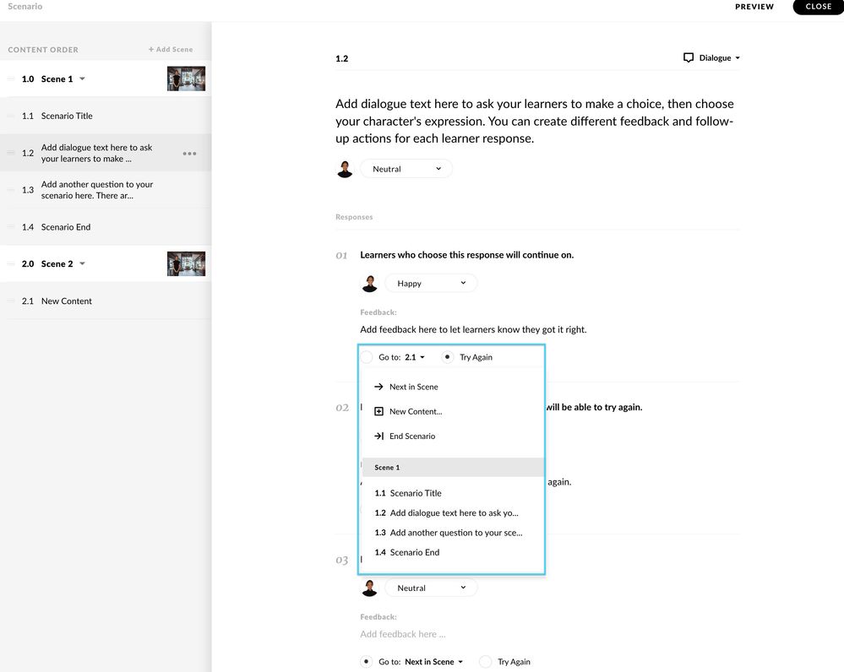Click the character avatar next to Happy
The width and height of the screenshot is (844, 672).
369,284
